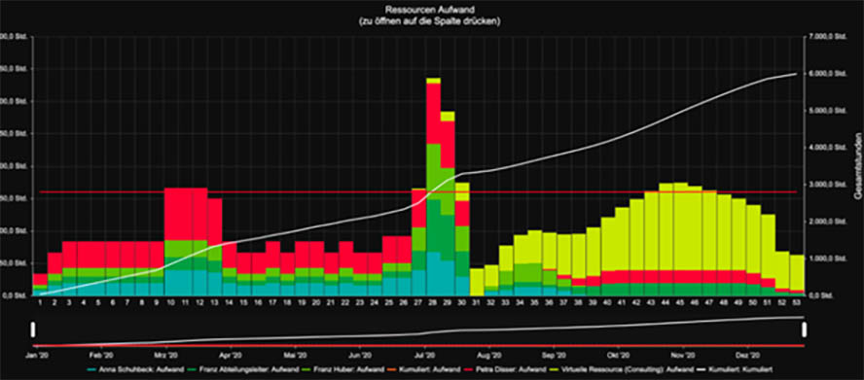Click the right range slider handle

tap(805, 329)
